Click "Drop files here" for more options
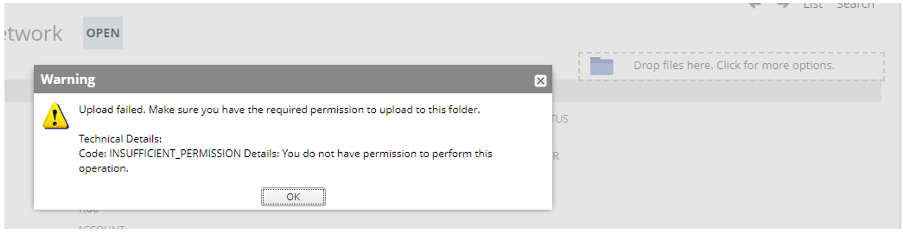 [x=734, y=66]
